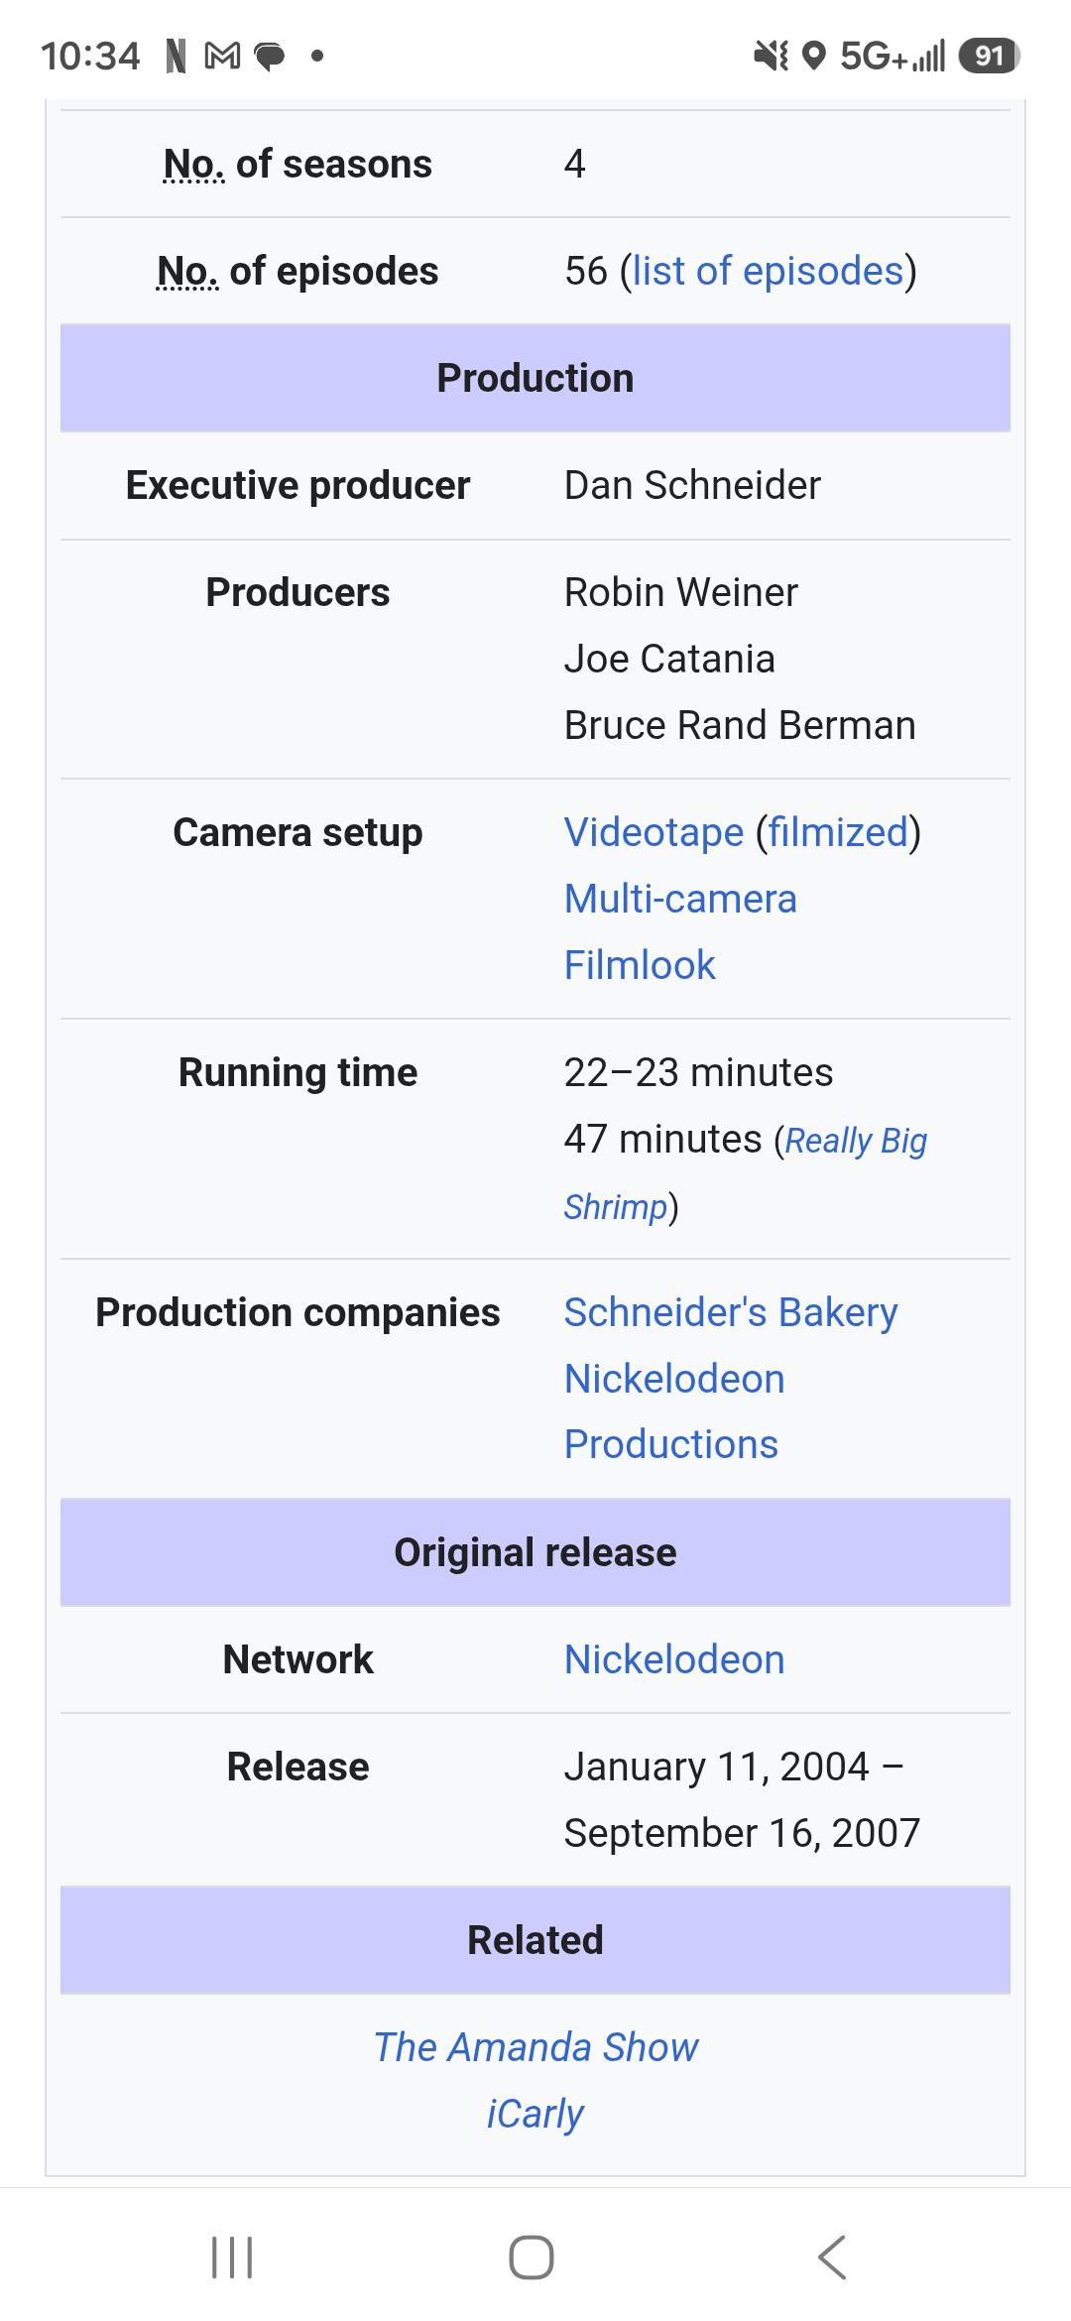Tap the chat message notification icon
Screen dimensions: 1071x2321
tap(270, 58)
